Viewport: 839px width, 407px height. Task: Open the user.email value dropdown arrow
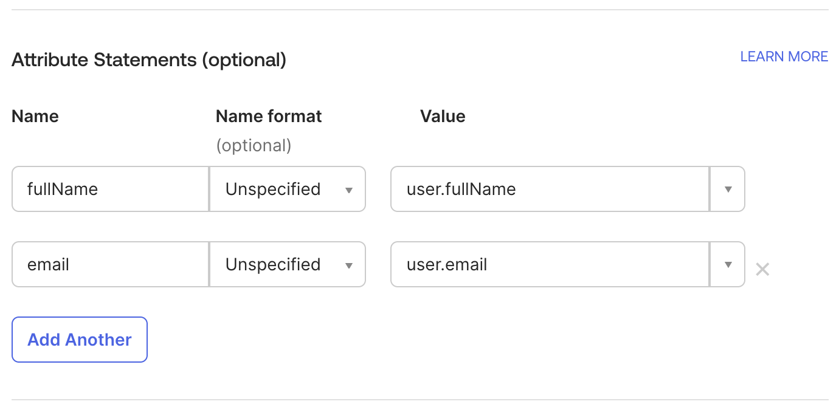click(x=727, y=264)
